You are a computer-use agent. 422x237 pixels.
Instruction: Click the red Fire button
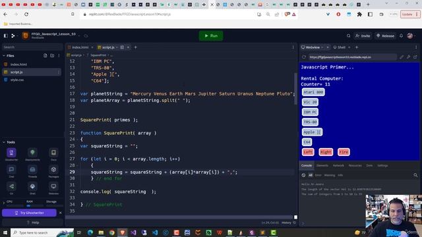pos(344,152)
